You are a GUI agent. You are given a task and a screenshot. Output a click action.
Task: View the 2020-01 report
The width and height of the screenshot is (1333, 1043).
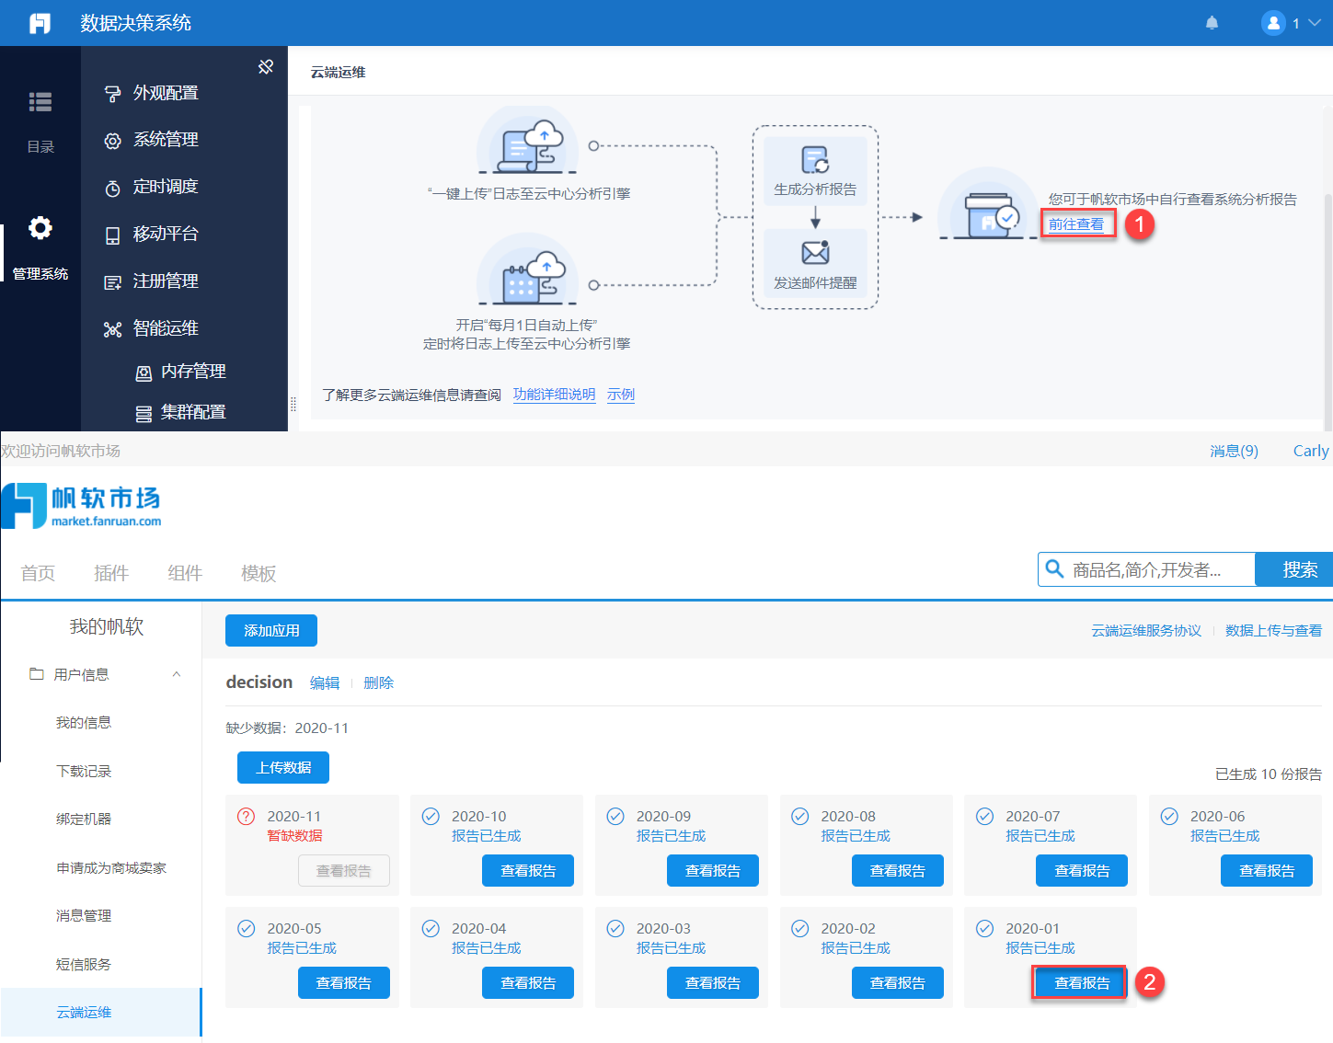coord(1082,983)
